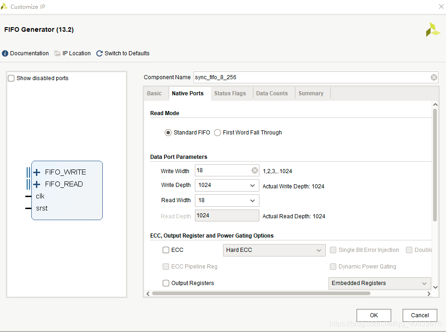Switch to the Native Ports tab

click(x=188, y=93)
